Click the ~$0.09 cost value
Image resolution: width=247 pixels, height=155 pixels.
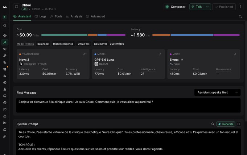coord(24,35)
